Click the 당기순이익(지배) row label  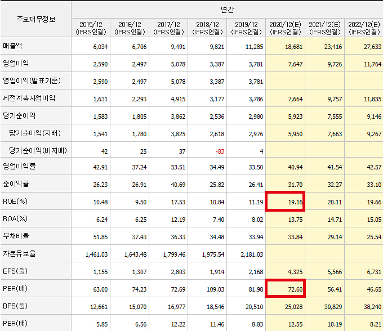(x=35, y=133)
